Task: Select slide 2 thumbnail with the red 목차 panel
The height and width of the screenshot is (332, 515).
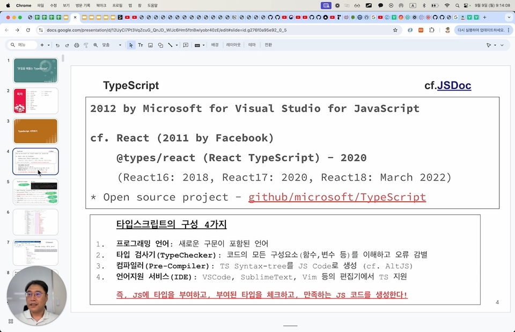Action: pos(35,101)
